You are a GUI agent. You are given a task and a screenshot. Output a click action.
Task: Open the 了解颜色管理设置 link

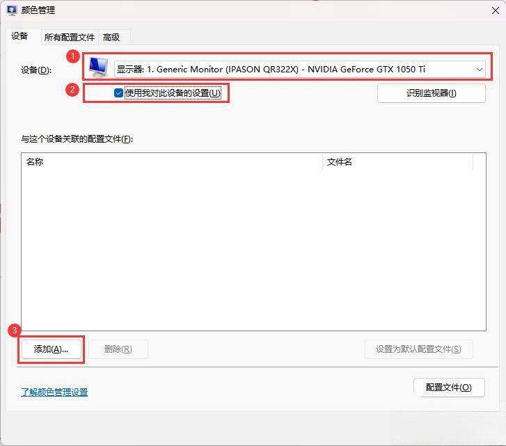point(54,392)
